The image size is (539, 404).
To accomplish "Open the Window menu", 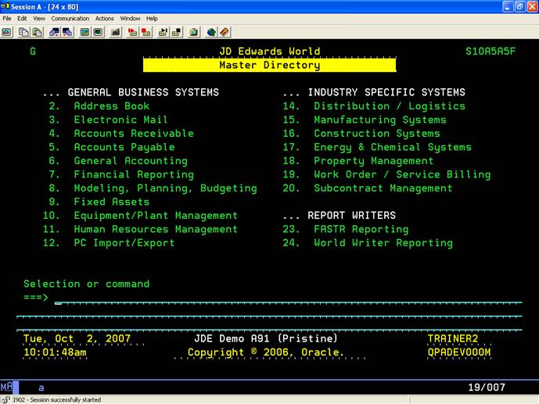I will click(130, 19).
